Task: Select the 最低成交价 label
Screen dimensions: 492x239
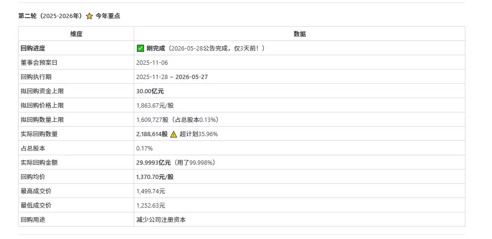Action: [x=36, y=206]
